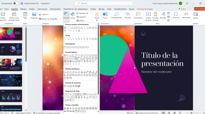This screenshot has width=205, height=114.
Task: Expand the Álbum de fotografías arrow
Action: click(60, 19)
